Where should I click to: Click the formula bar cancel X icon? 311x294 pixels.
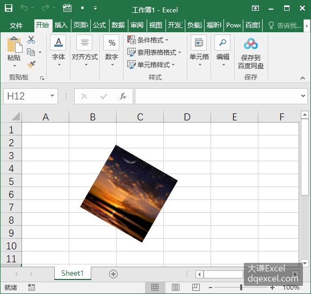(84, 96)
